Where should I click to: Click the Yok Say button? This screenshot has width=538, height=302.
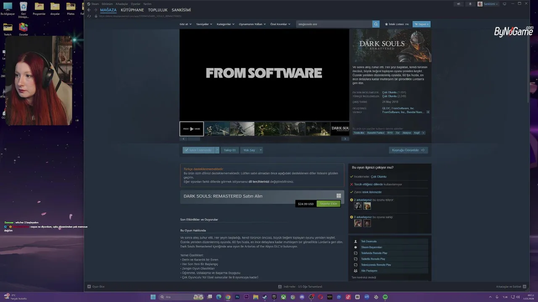tap(249, 150)
